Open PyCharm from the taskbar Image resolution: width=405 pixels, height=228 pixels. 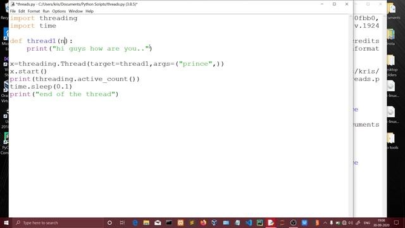click(x=260, y=222)
